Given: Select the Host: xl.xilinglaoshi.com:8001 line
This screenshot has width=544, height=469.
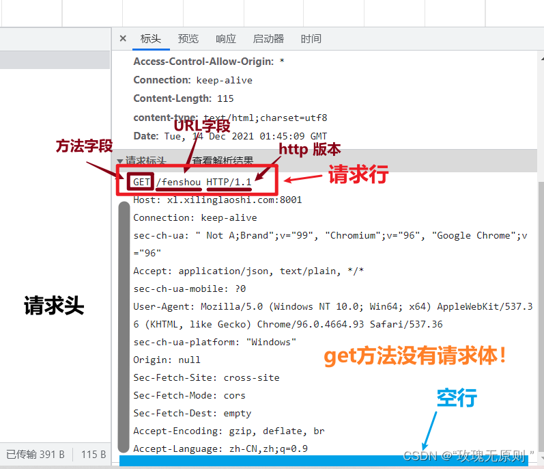Looking at the screenshot, I should (x=218, y=200).
